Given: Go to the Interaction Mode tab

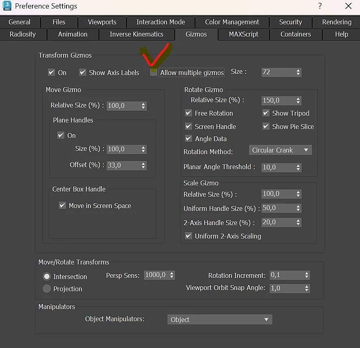Looking at the screenshot, I should (x=161, y=22).
